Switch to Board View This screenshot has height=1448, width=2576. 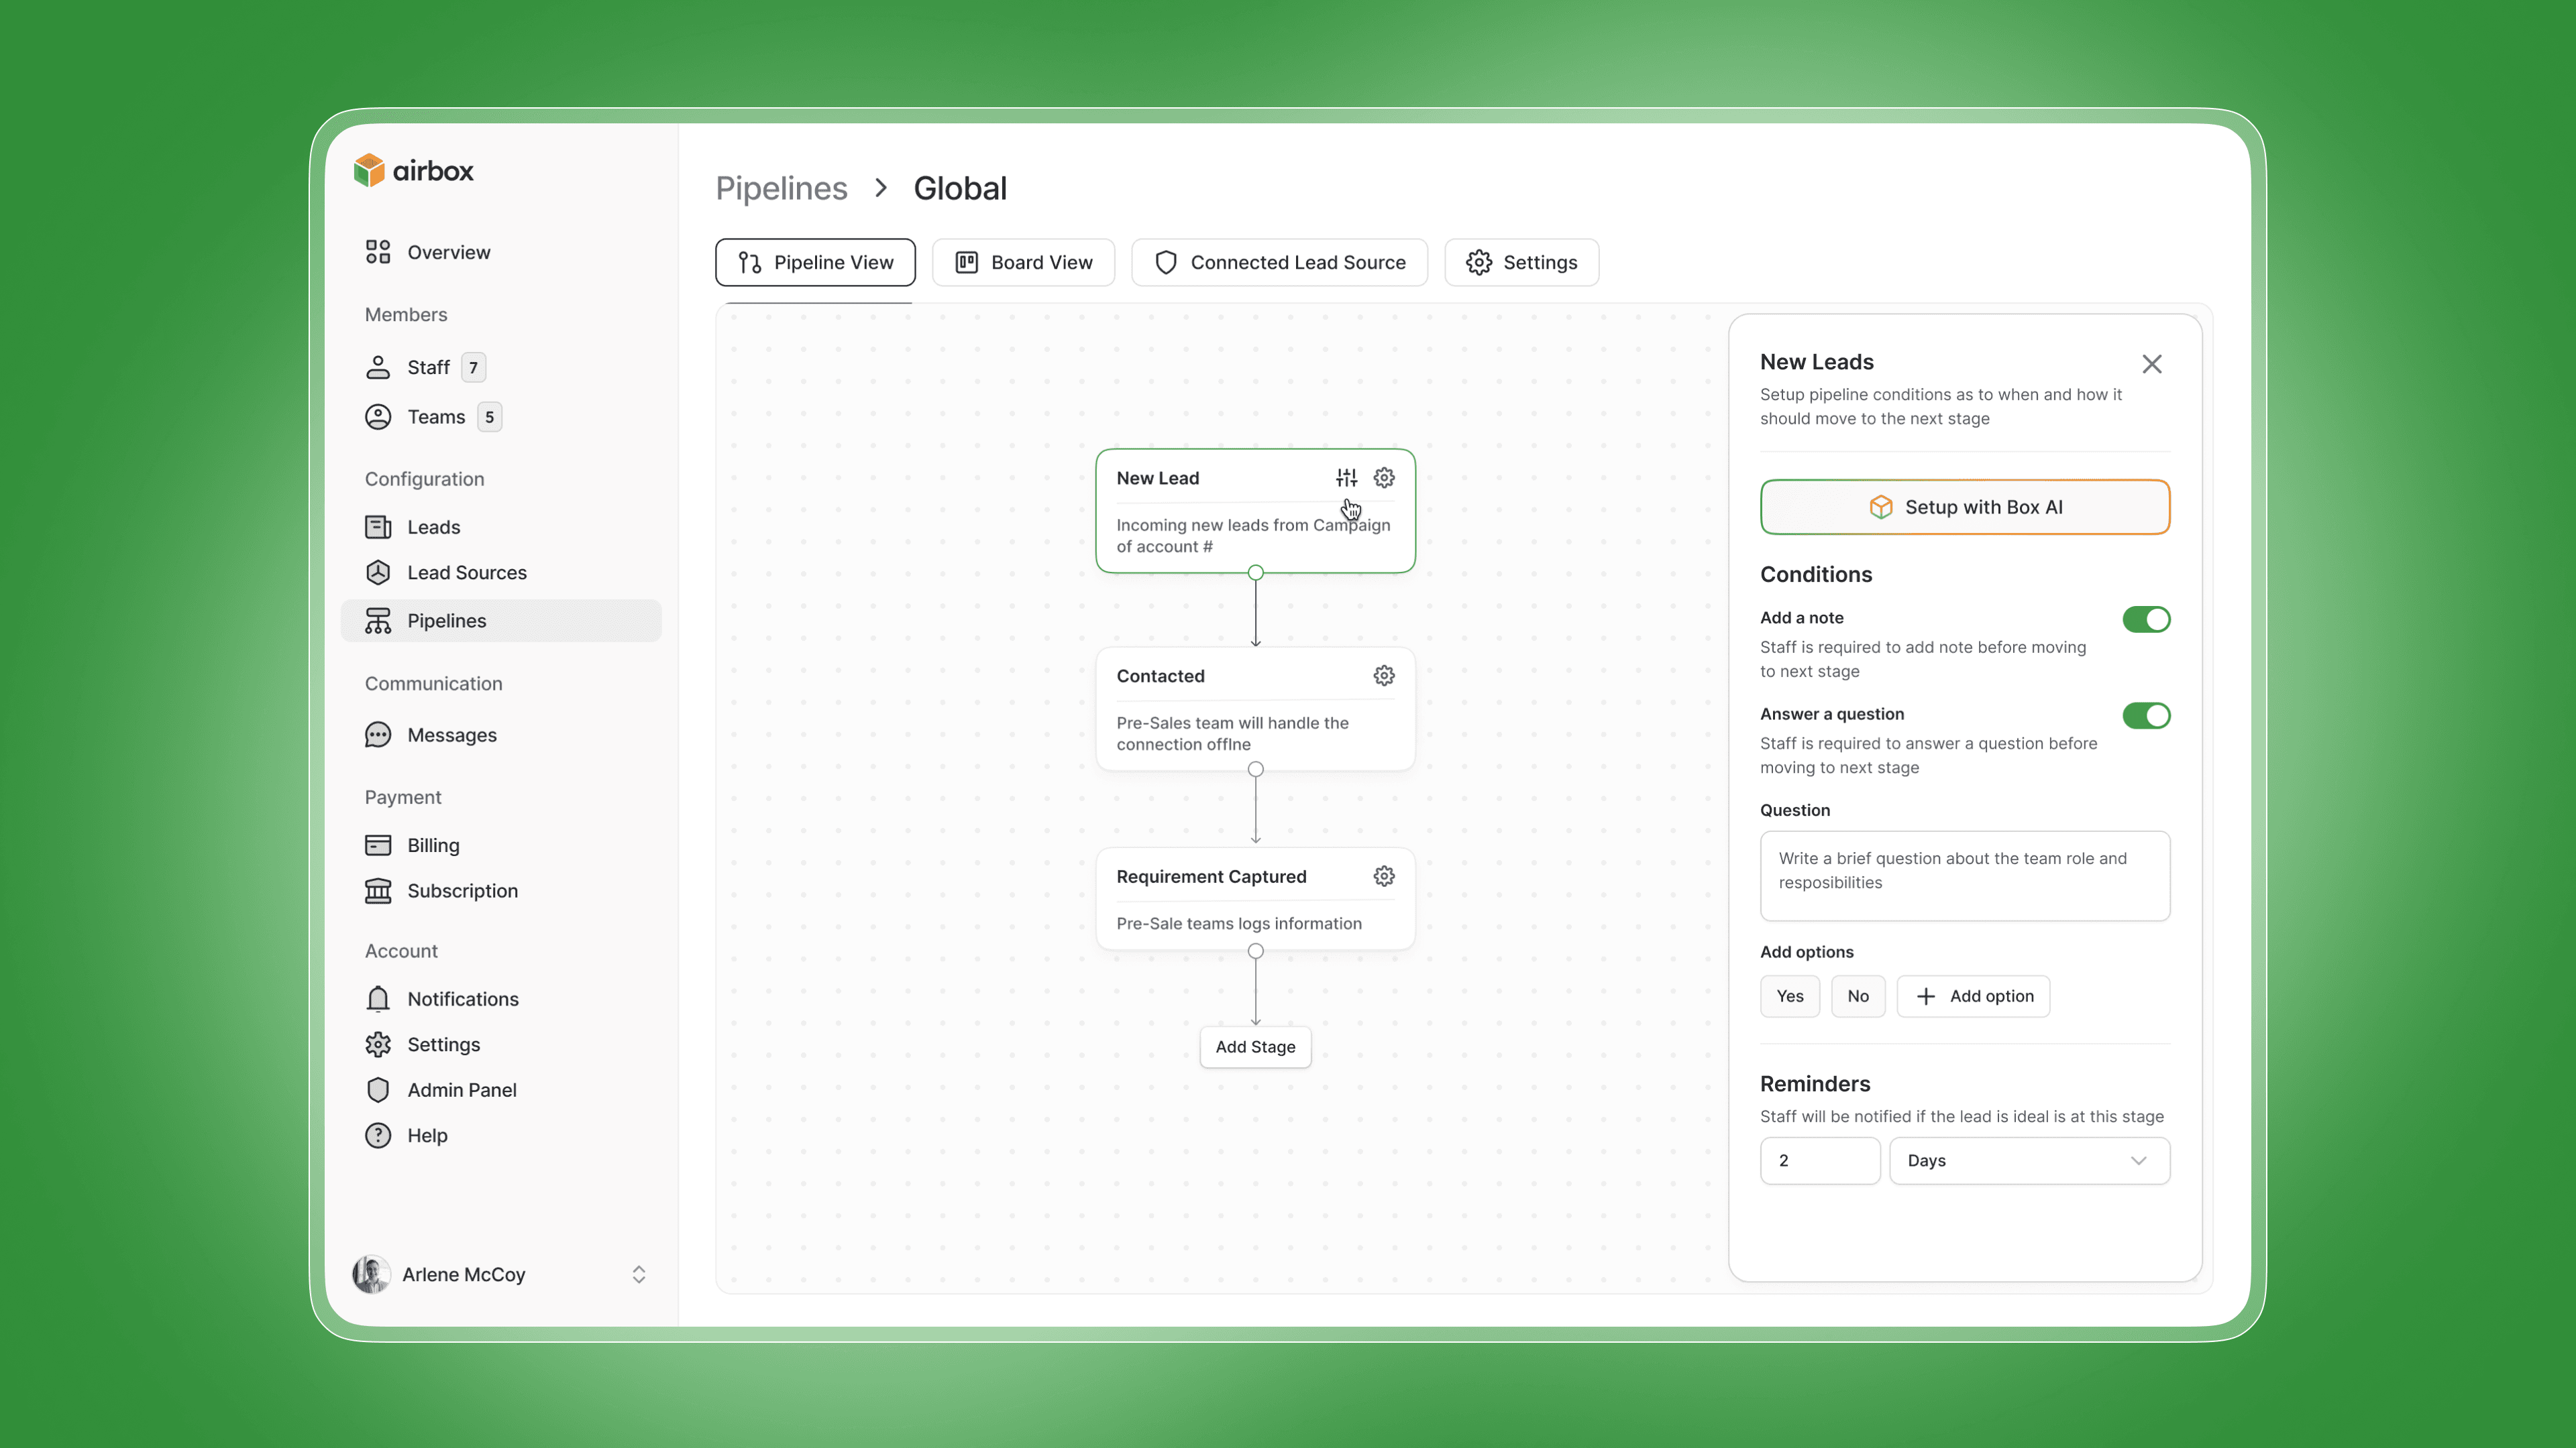click(1023, 262)
